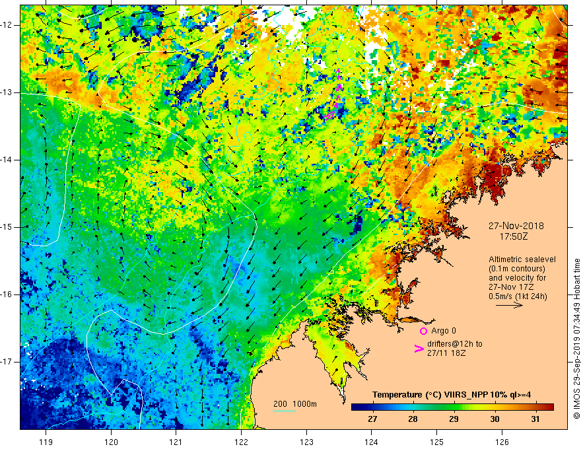The image size is (581, 449).
Task: Click the colorbar value 30
Action: (x=495, y=419)
